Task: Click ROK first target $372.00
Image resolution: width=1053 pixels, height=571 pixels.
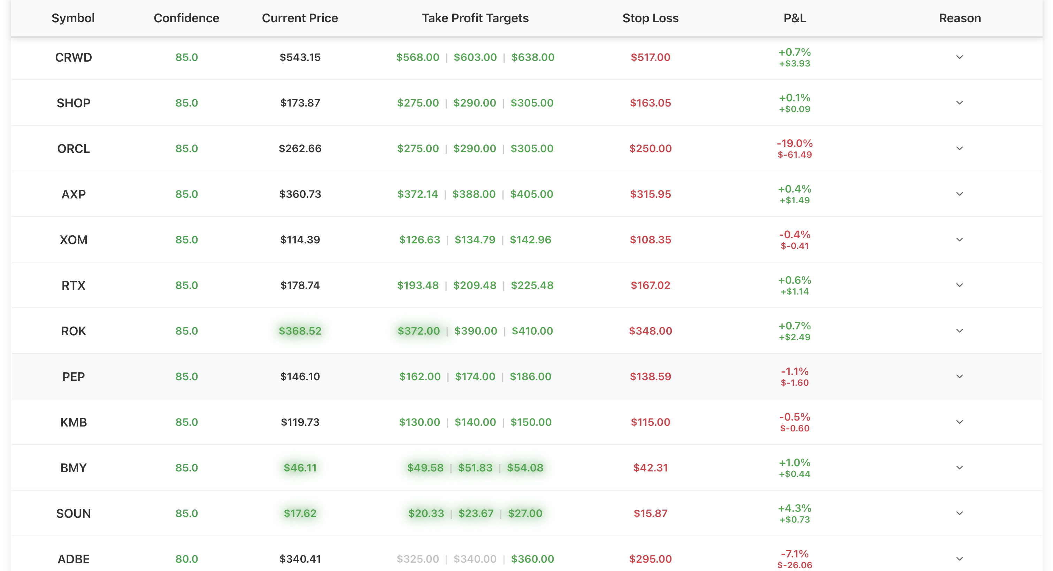Action: (418, 331)
